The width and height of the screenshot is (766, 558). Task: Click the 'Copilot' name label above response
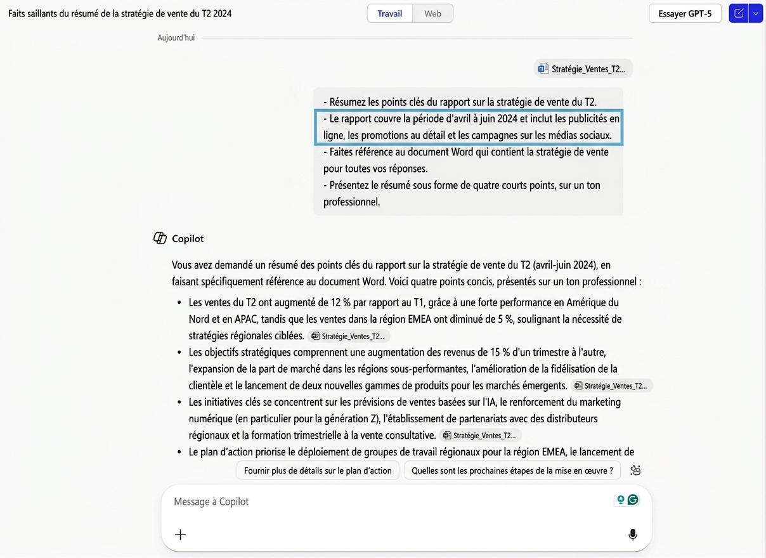188,238
